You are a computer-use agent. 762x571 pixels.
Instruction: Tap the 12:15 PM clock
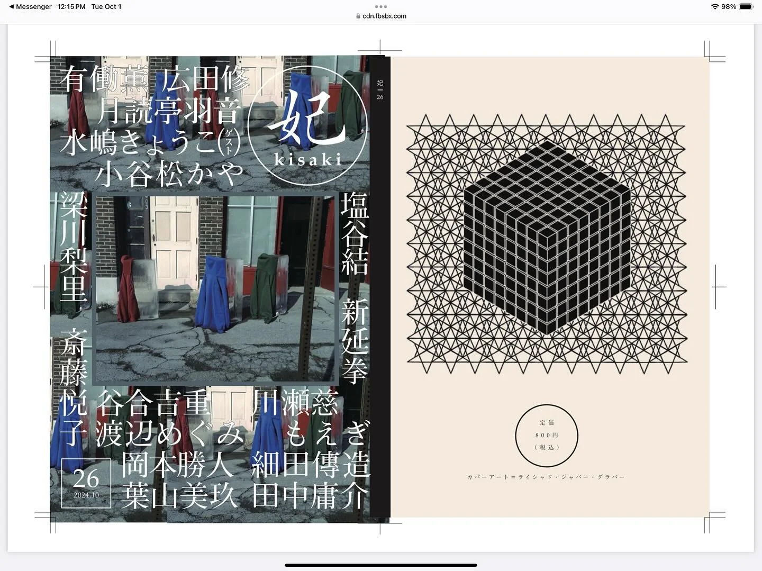pos(71,6)
